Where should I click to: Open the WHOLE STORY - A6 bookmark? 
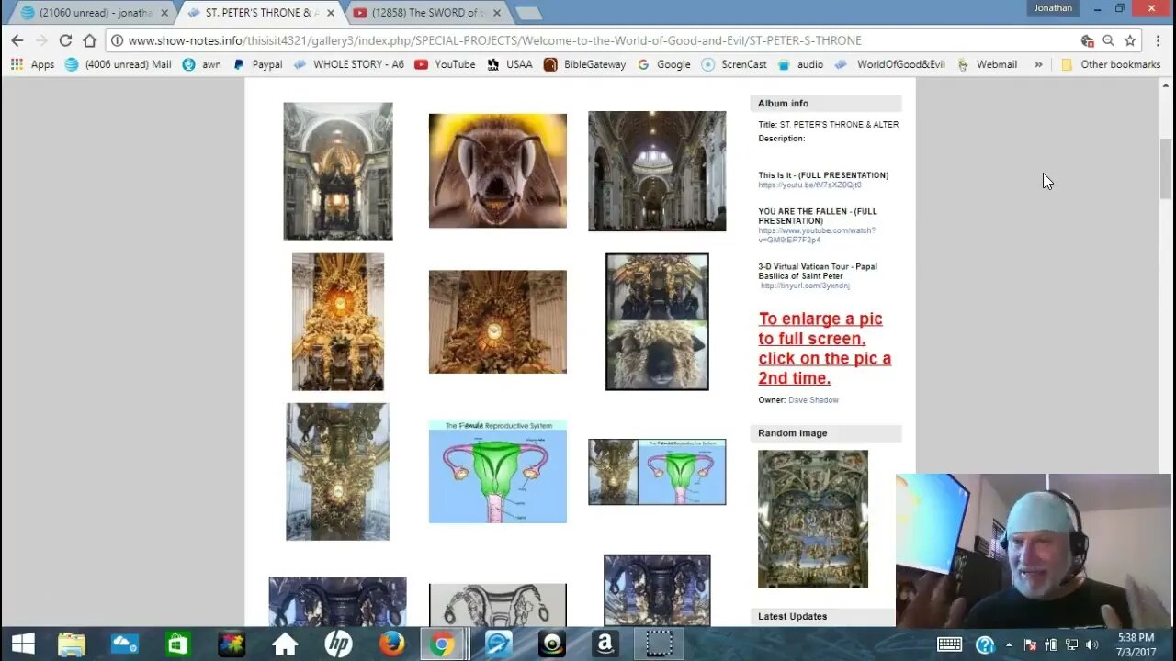(348, 64)
